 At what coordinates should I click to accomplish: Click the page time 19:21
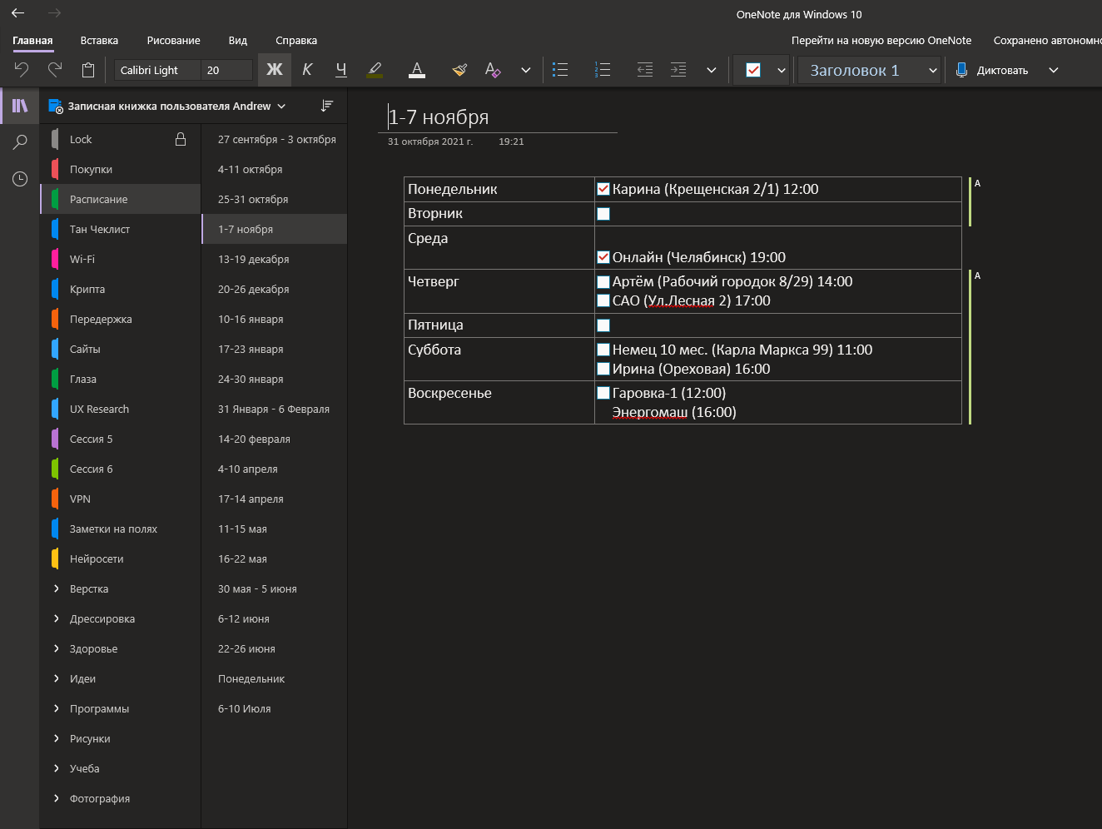(x=511, y=141)
